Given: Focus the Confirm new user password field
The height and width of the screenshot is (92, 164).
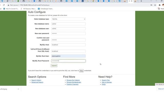Looking at the screenshot, I should [68, 40].
